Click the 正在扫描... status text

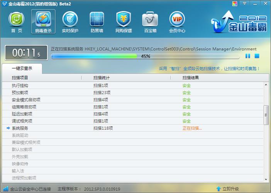pyautogui.click(x=192, y=128)
